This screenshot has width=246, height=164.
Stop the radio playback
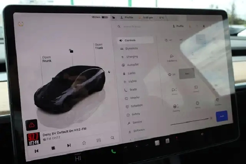53,148
